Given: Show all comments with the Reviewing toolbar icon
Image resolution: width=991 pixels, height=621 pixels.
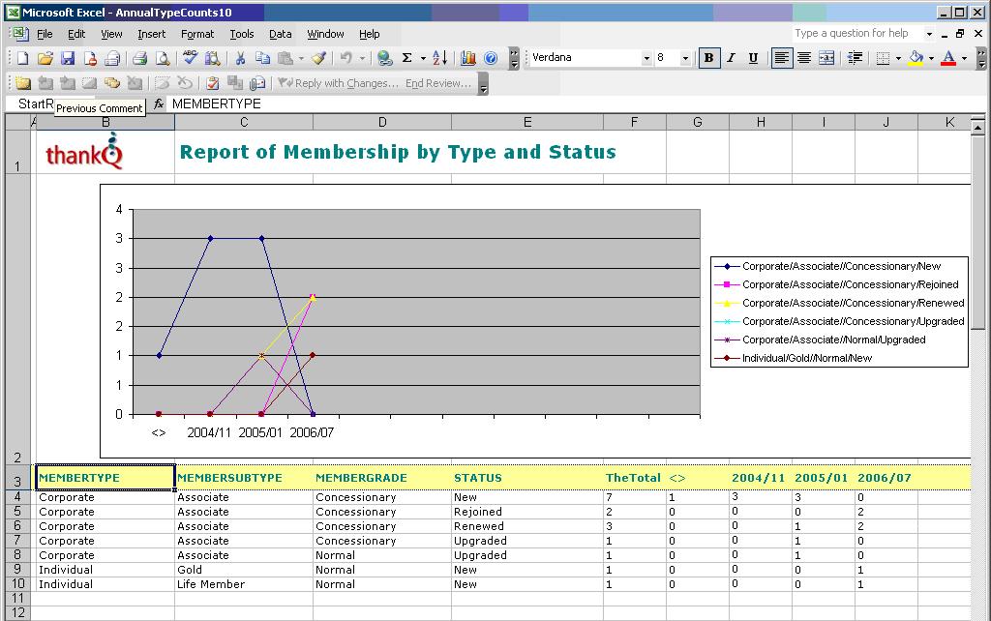Looking at the screenshot, I should pyautogui.click(x=112, y=83).
